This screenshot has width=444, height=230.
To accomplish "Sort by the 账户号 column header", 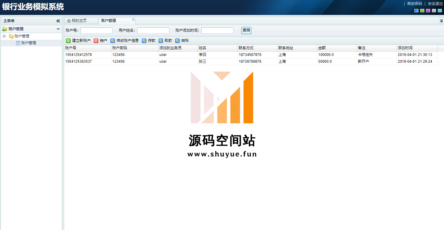I will tap(88, 48).
